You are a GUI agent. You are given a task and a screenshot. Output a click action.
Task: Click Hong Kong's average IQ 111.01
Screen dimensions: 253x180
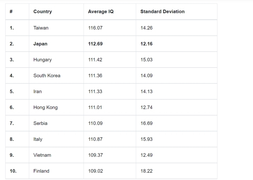[x=95, y=108]
